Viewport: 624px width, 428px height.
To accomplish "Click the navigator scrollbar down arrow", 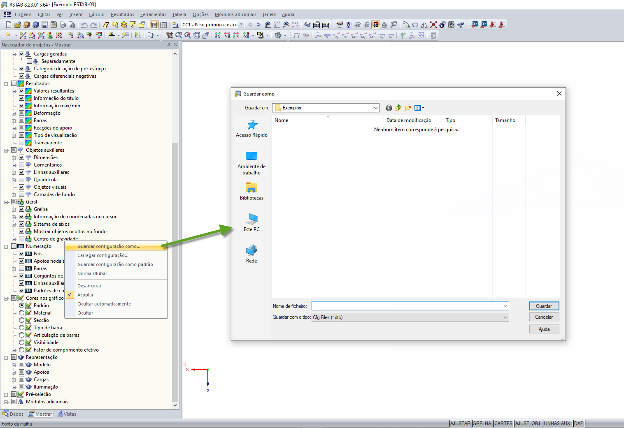I will pos(175,405).
